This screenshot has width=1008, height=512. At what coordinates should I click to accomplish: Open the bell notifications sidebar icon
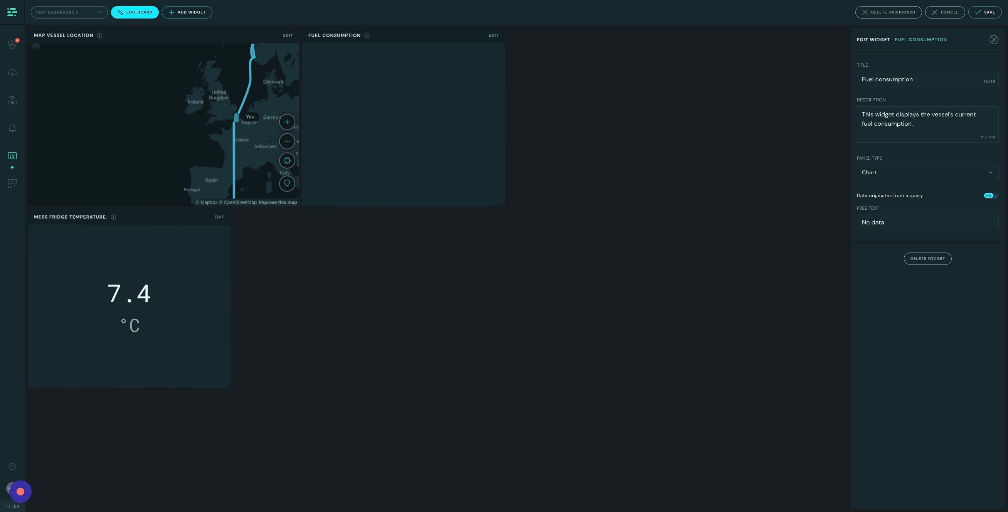(12, 128)
